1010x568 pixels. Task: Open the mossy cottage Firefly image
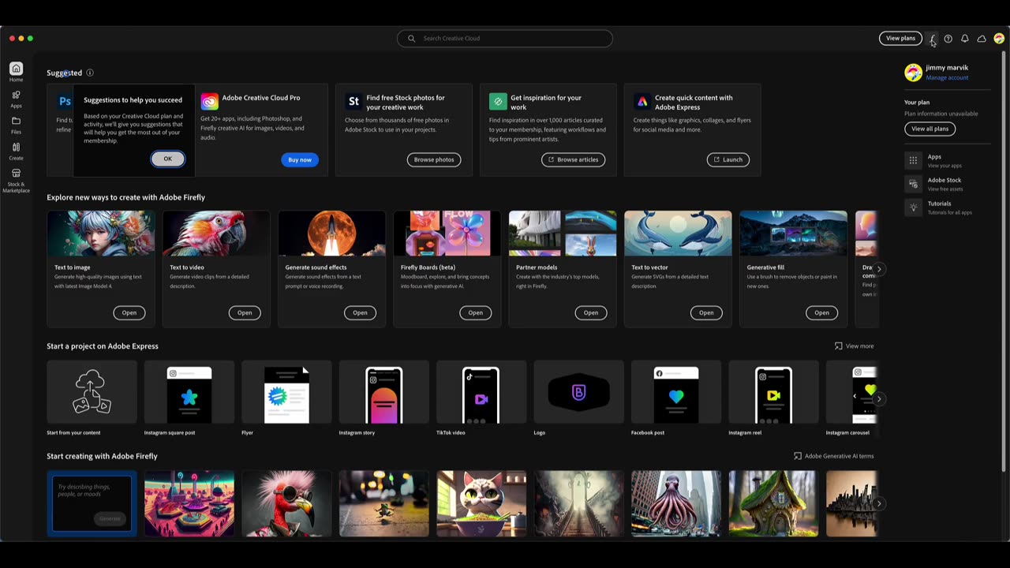click(773, 503)
